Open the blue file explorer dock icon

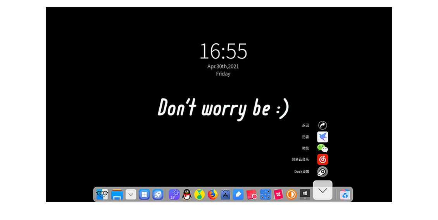(117, 194)
